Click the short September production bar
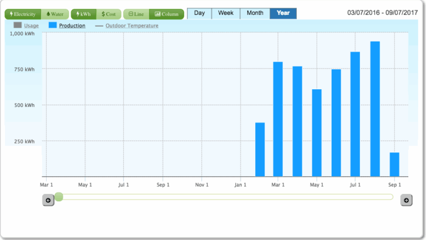This screenshot has height=240, width=426. tap(394, 165)
